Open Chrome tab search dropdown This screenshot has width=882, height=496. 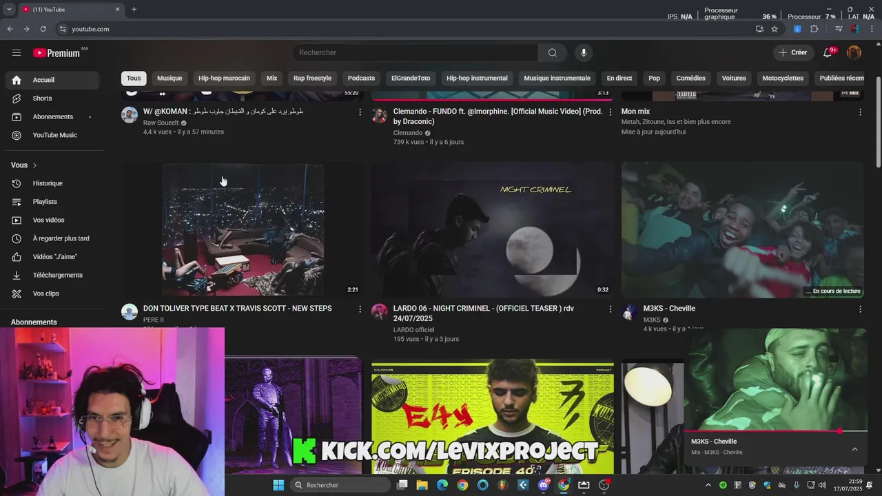[9, 10]
